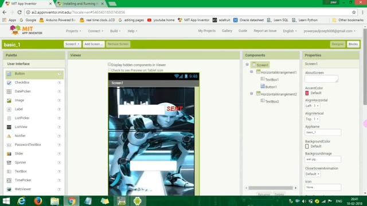
Task: Select the Label palette component icon
Action: coord(9,109)
